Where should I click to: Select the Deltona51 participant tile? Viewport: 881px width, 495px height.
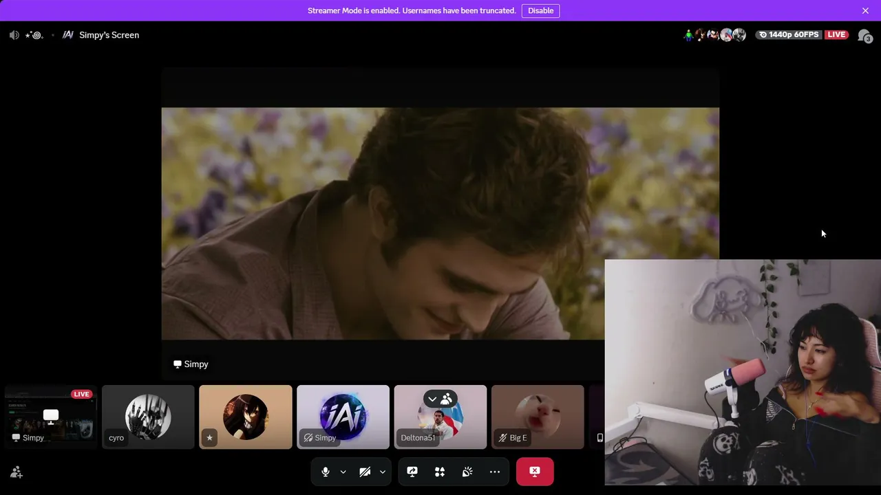[440, 417]
